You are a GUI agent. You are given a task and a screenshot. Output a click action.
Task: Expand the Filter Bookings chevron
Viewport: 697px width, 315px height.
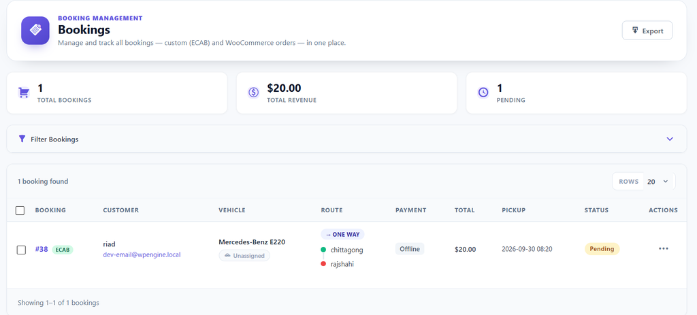click(670, 139)
